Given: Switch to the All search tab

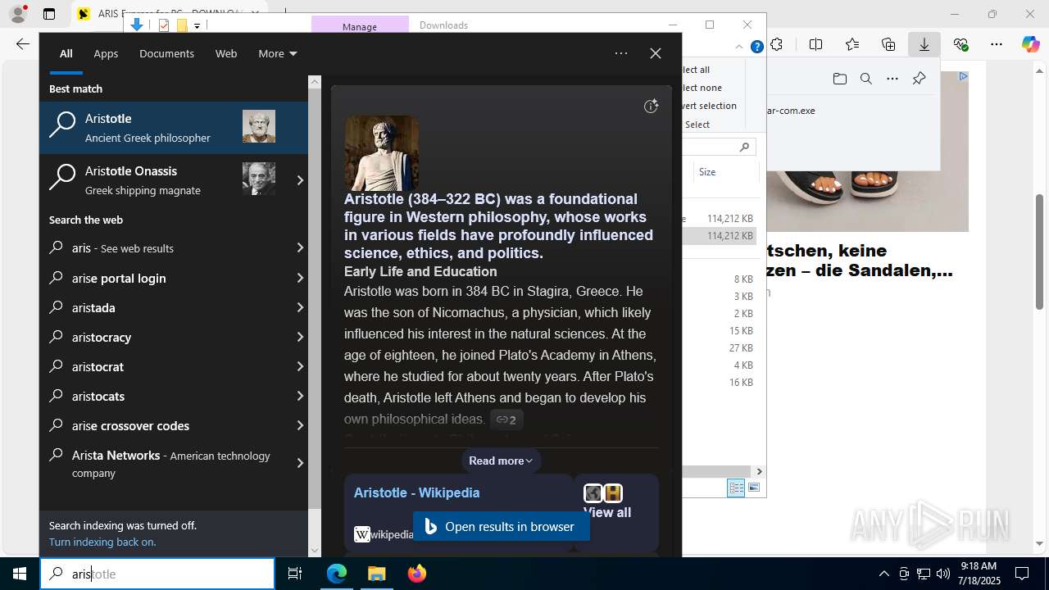Looking at the screenshot, I should [66, 53].
